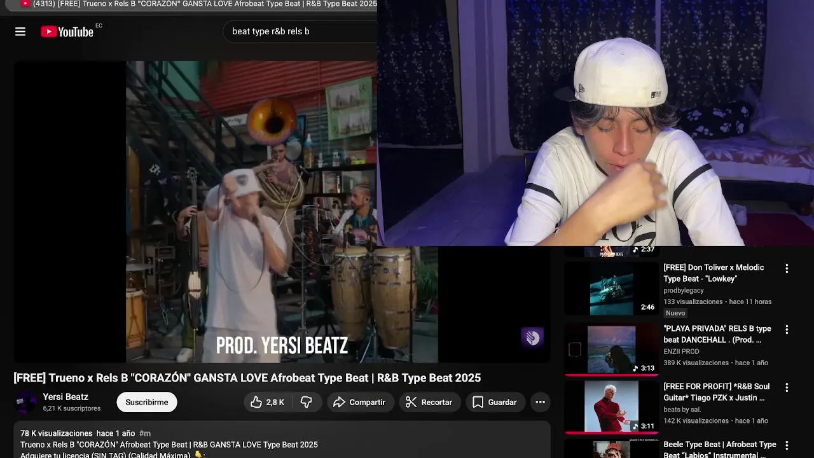Open the Don Toliver Lowkey video thumbnail
Screen dimensions: 814x458
point(612,288)
